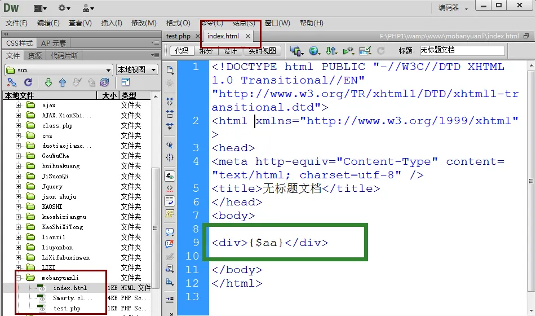536x316 pixels.
Task: Toggle line numbers in code view
Action: pyautogui.click(x=170, y=176)
